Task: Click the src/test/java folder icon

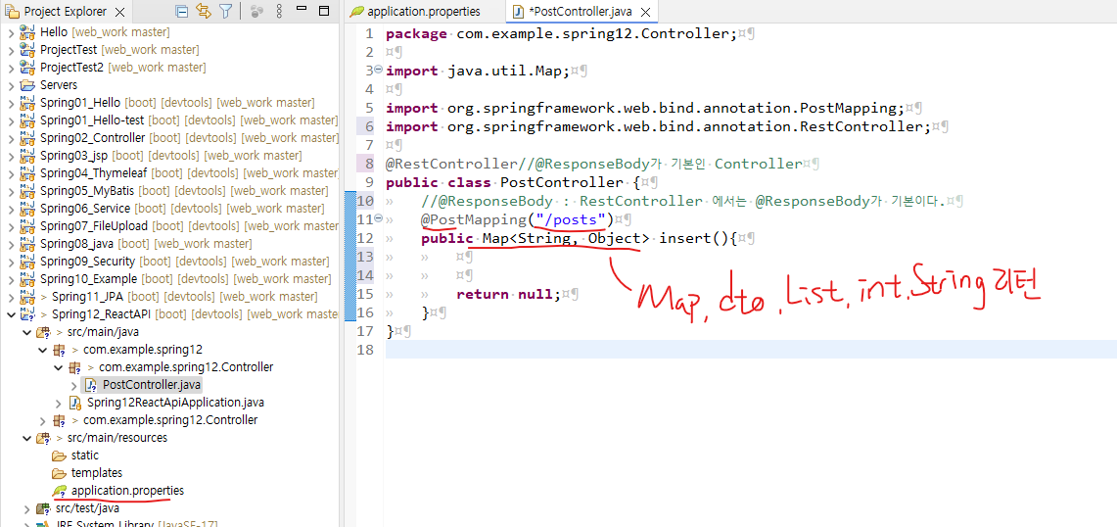Action: [x=43, y=508]
